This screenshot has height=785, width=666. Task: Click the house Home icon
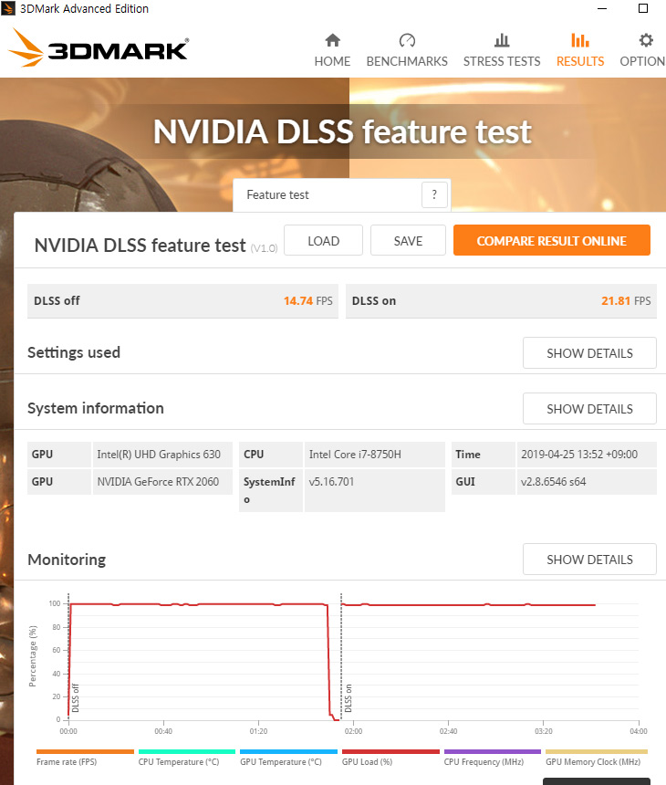(x=333, y=40)
